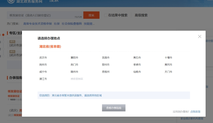This screenshot has height=123, width=213.
Task: Search hot keyword 技能提...
Action: tap(89, 24)
